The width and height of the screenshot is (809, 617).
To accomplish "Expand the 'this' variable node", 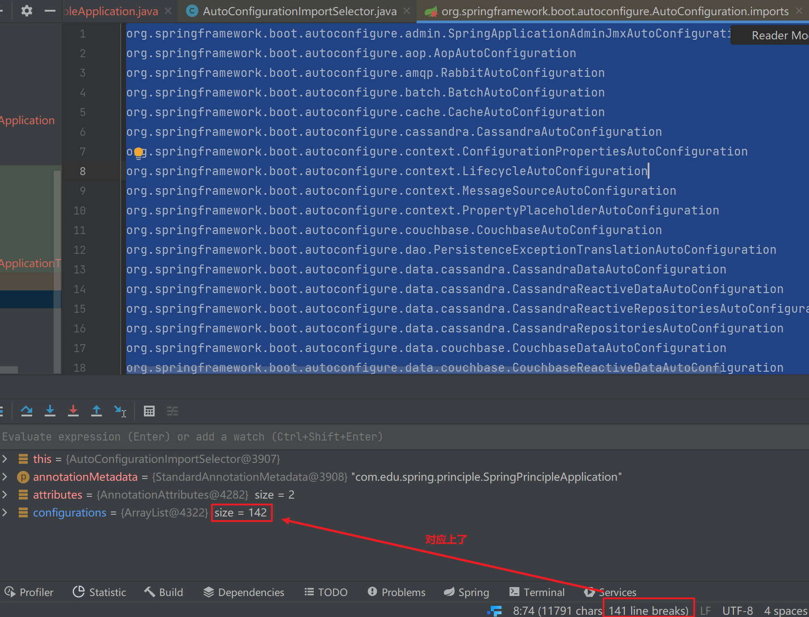I will coord(5,459).
